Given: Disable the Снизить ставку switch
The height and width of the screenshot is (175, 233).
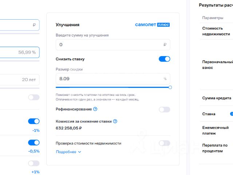Looking at the screenshot, I should 164,59.
